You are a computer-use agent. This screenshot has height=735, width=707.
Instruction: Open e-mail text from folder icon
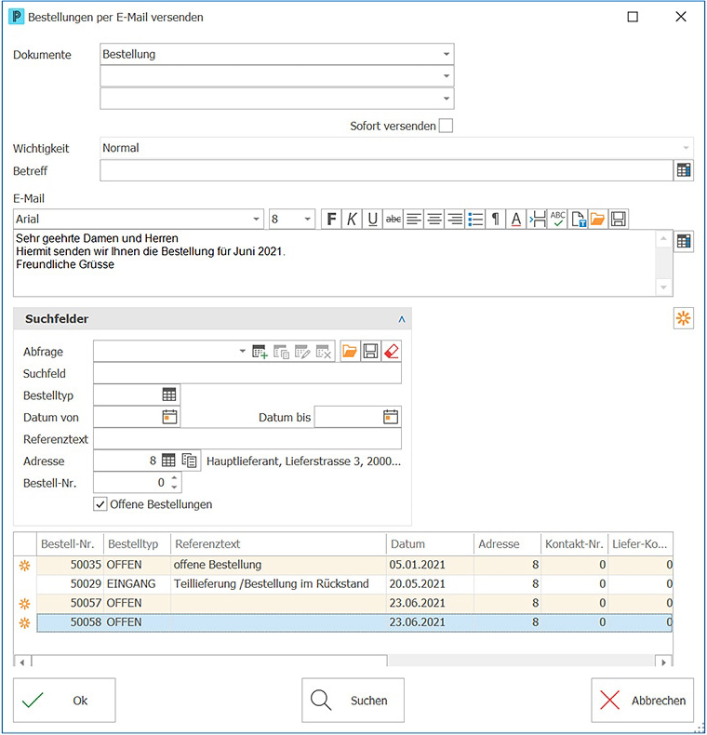click(598, 220)
